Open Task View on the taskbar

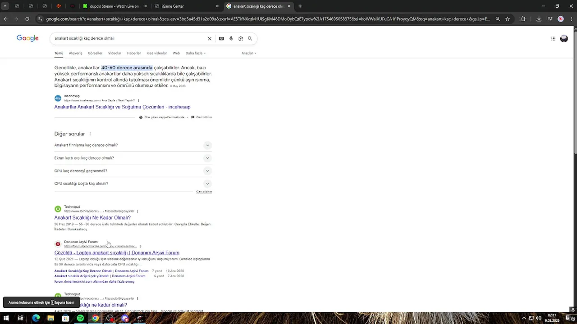(x=21, y=318)
